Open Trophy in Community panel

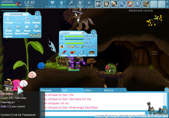click(x=37, y=28)
